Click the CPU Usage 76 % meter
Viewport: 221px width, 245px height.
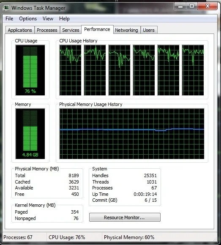click(x=30, y=70)
